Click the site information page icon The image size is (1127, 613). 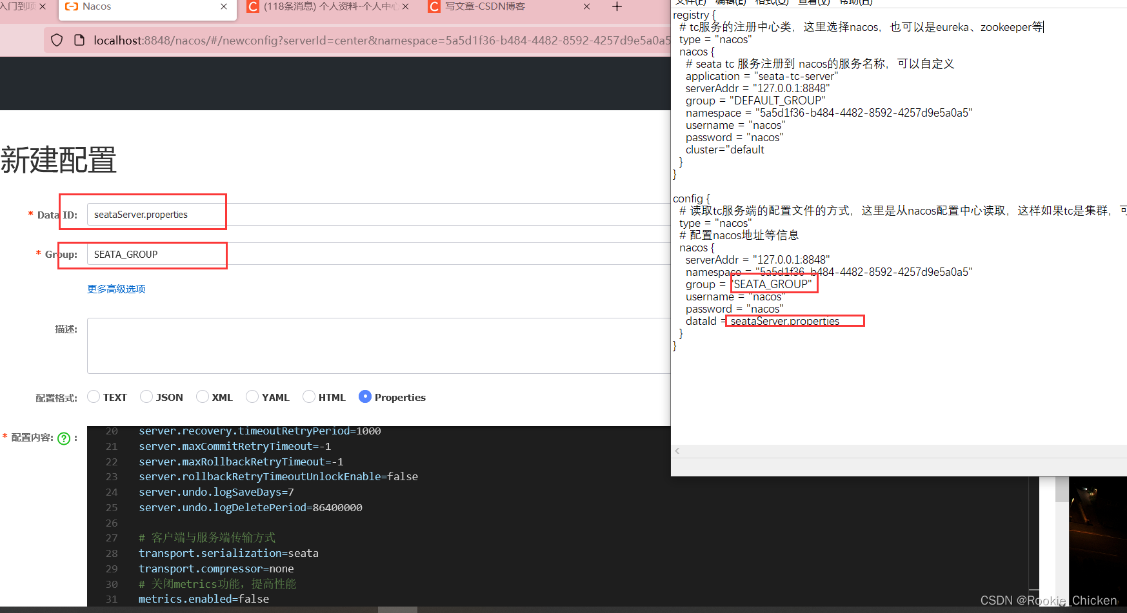pos(79,40)
